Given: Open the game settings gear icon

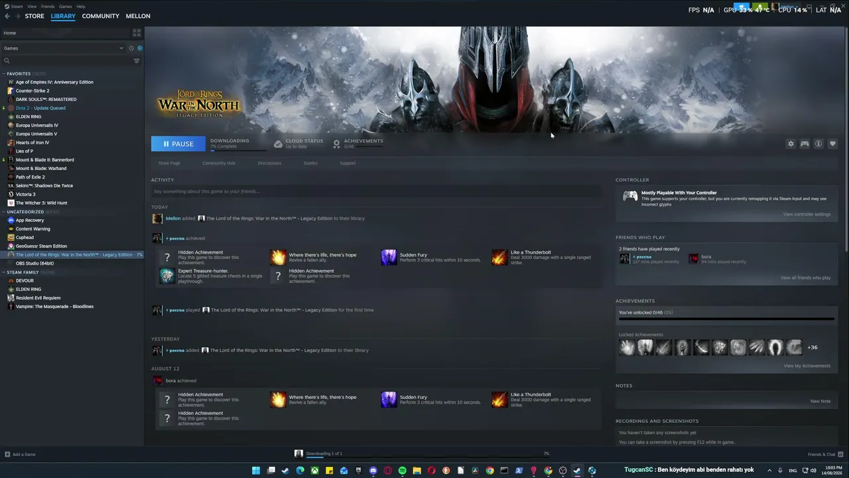Looking at the screenshot, I should (791, 143).
